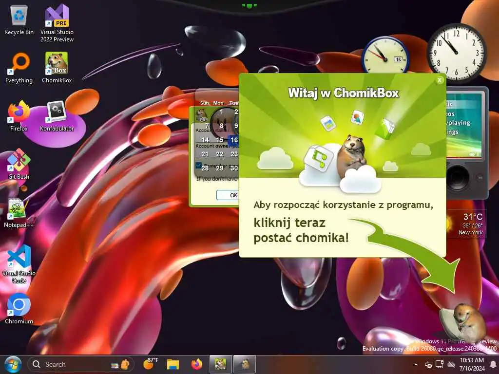Close the Witaj w ChomikBox welcome popup
Viewport: 499px width, 374px height.
point(440,80)
